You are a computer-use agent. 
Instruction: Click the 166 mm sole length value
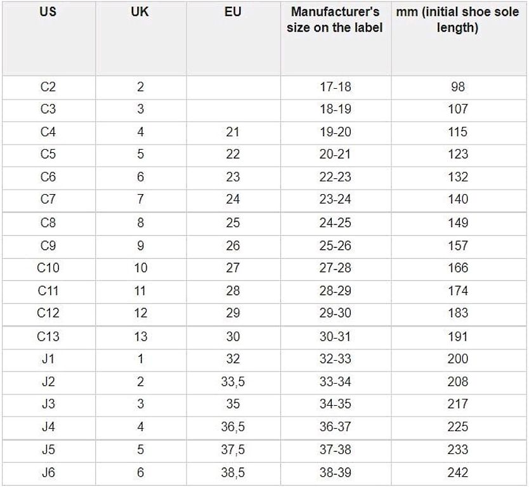click(458, 268)
